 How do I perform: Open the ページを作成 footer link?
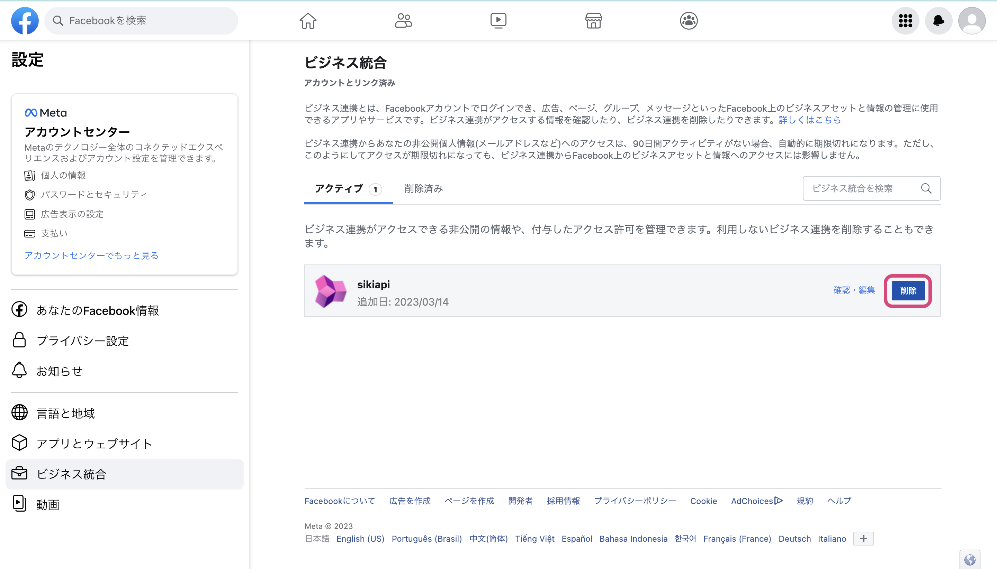click(x=469, y=501)
